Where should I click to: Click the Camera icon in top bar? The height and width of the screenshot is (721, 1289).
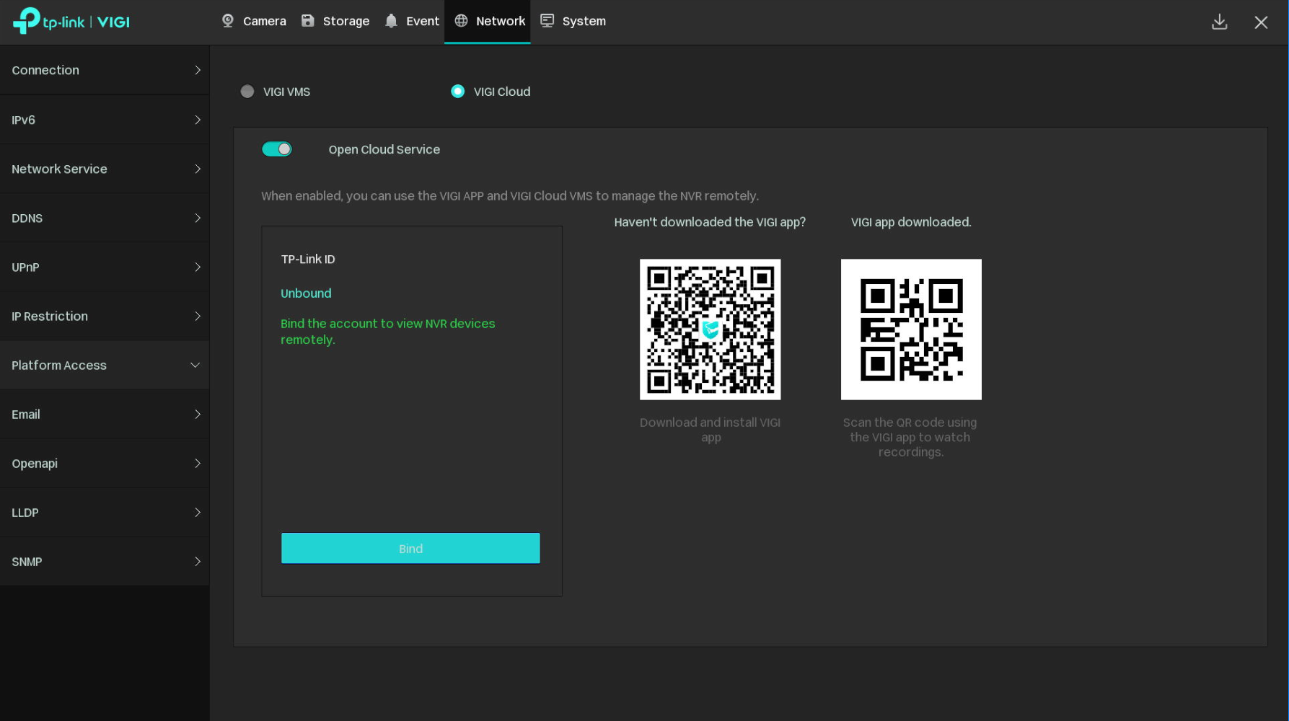click(228, 21)
